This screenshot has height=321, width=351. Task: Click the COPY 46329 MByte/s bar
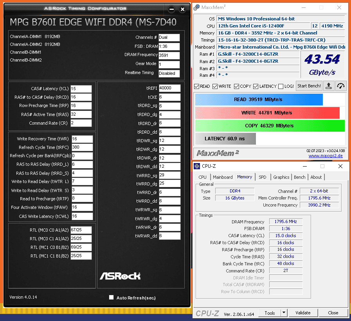[x=270, y=126]
